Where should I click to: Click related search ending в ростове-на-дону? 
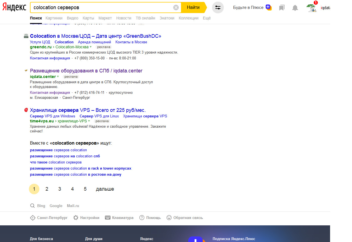pyautogui.click(x=76, y=175)
